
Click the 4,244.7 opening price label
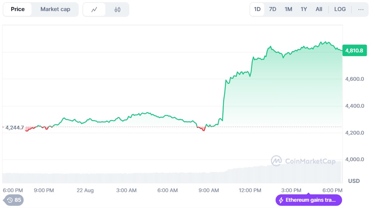(15, 128)
